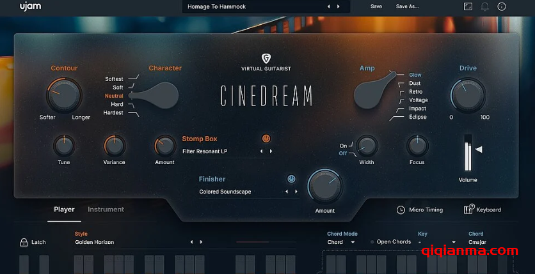Toggle the Stomp Box power button

tap(266, 139)
